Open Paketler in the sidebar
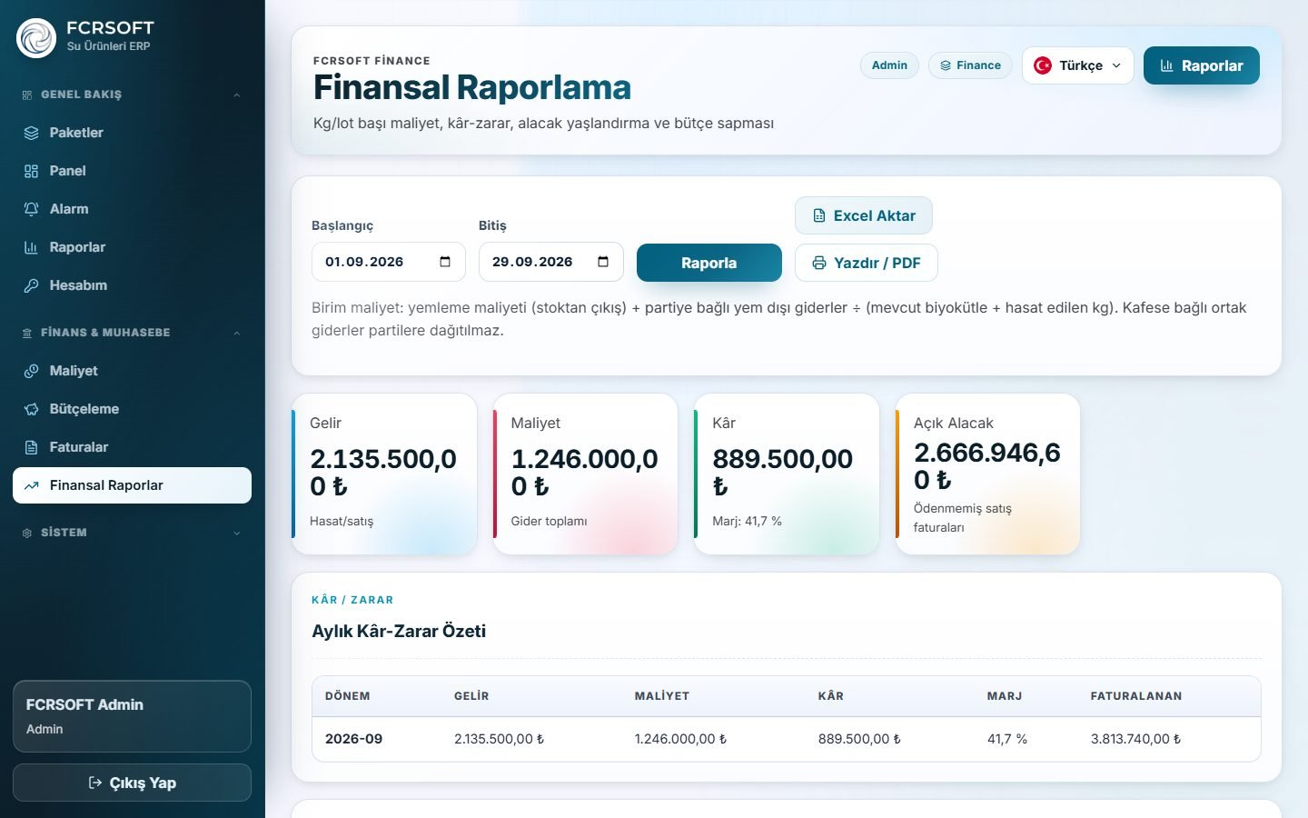The image size is (1308, 818). (x=132, y=133)
